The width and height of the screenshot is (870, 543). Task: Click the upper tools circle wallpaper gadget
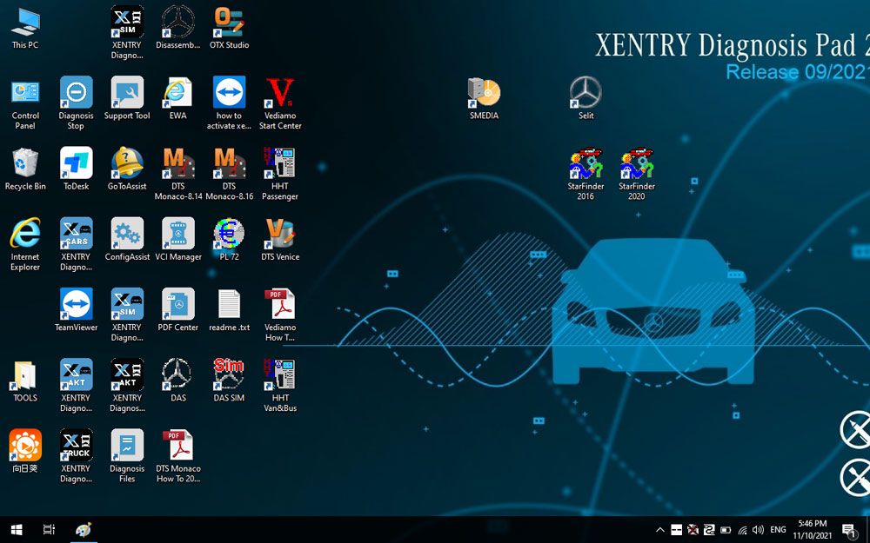click(855, 429)
